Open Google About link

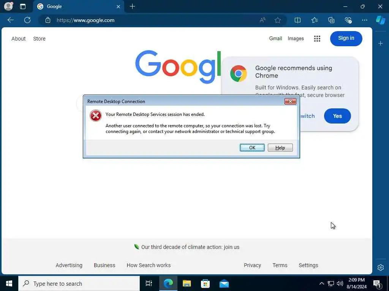pyautogui.click(x=18, y=39)
